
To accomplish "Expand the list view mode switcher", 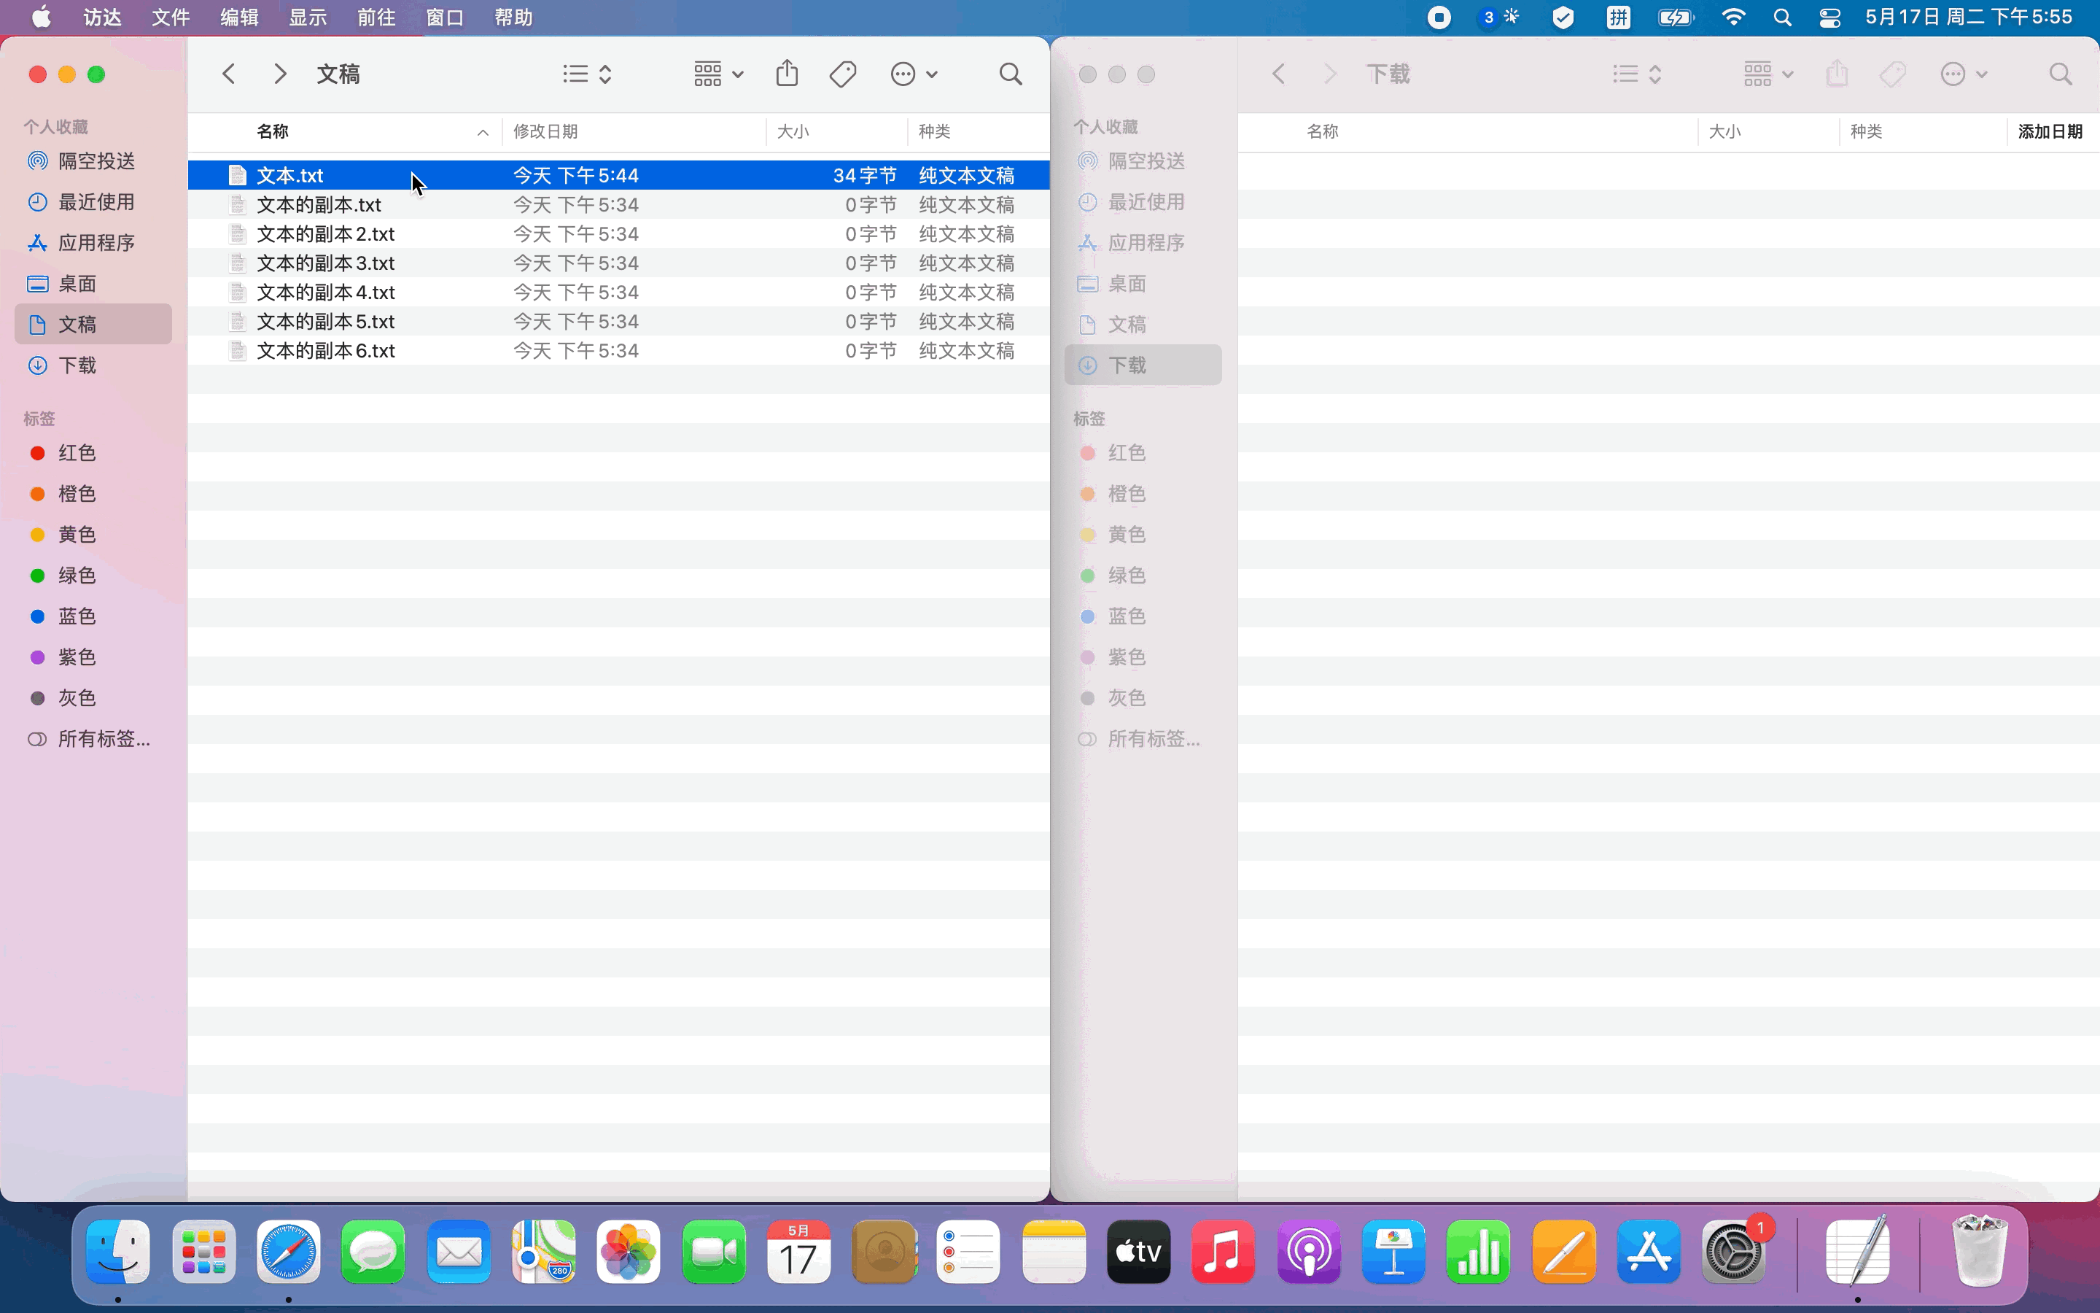I will [x=588, y=74].
